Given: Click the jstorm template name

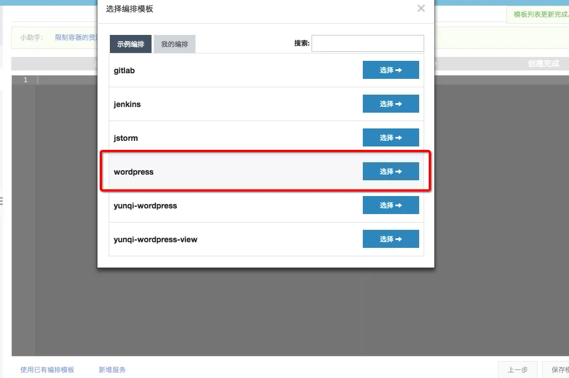Looking at the screenshot, I should pyautogui.click(x=126, y=138).
